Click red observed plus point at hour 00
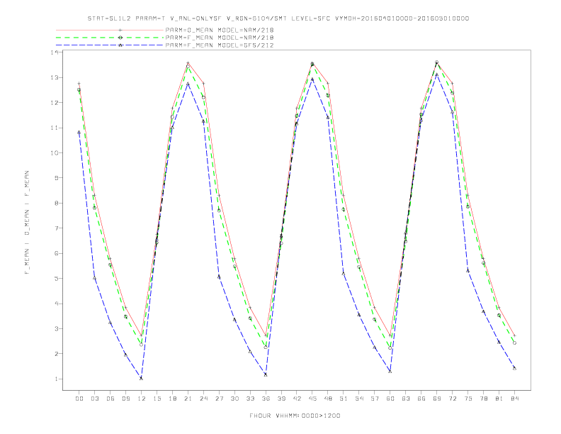 coord(79,84)
